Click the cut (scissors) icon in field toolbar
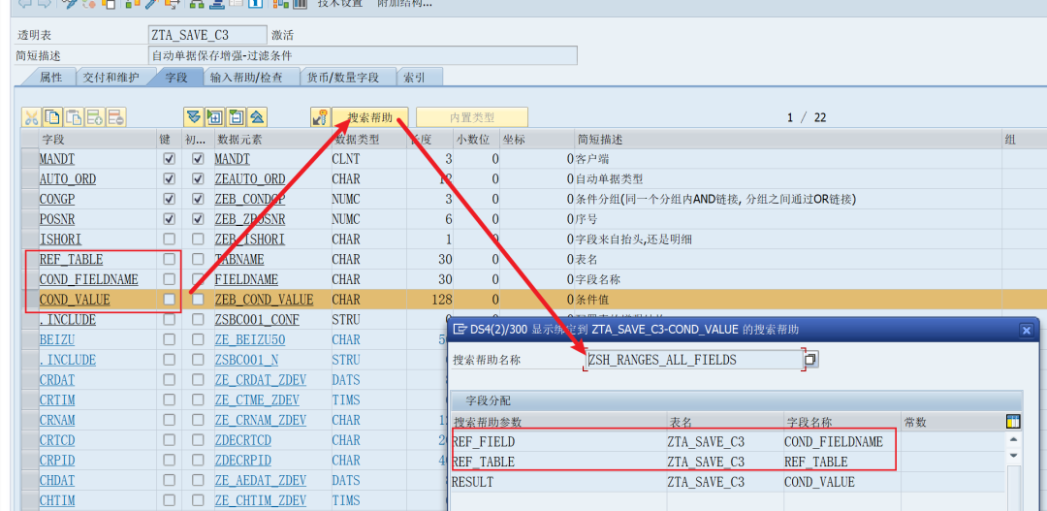The width and height of the screenshot is (1047, 511). coord(31,117)
